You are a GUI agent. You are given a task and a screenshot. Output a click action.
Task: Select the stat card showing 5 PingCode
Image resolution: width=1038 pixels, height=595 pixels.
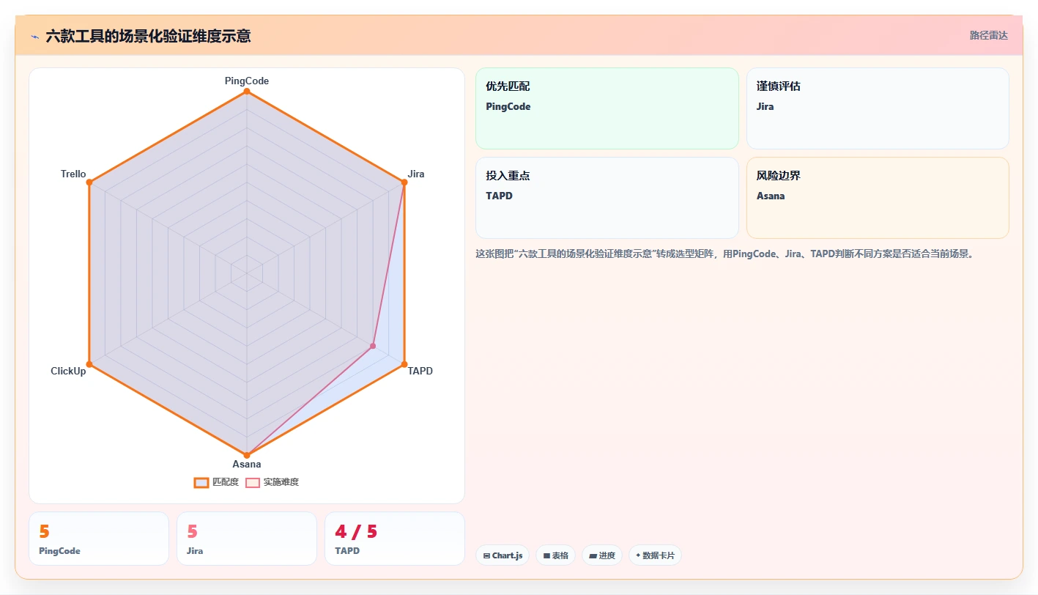point(99,539)
